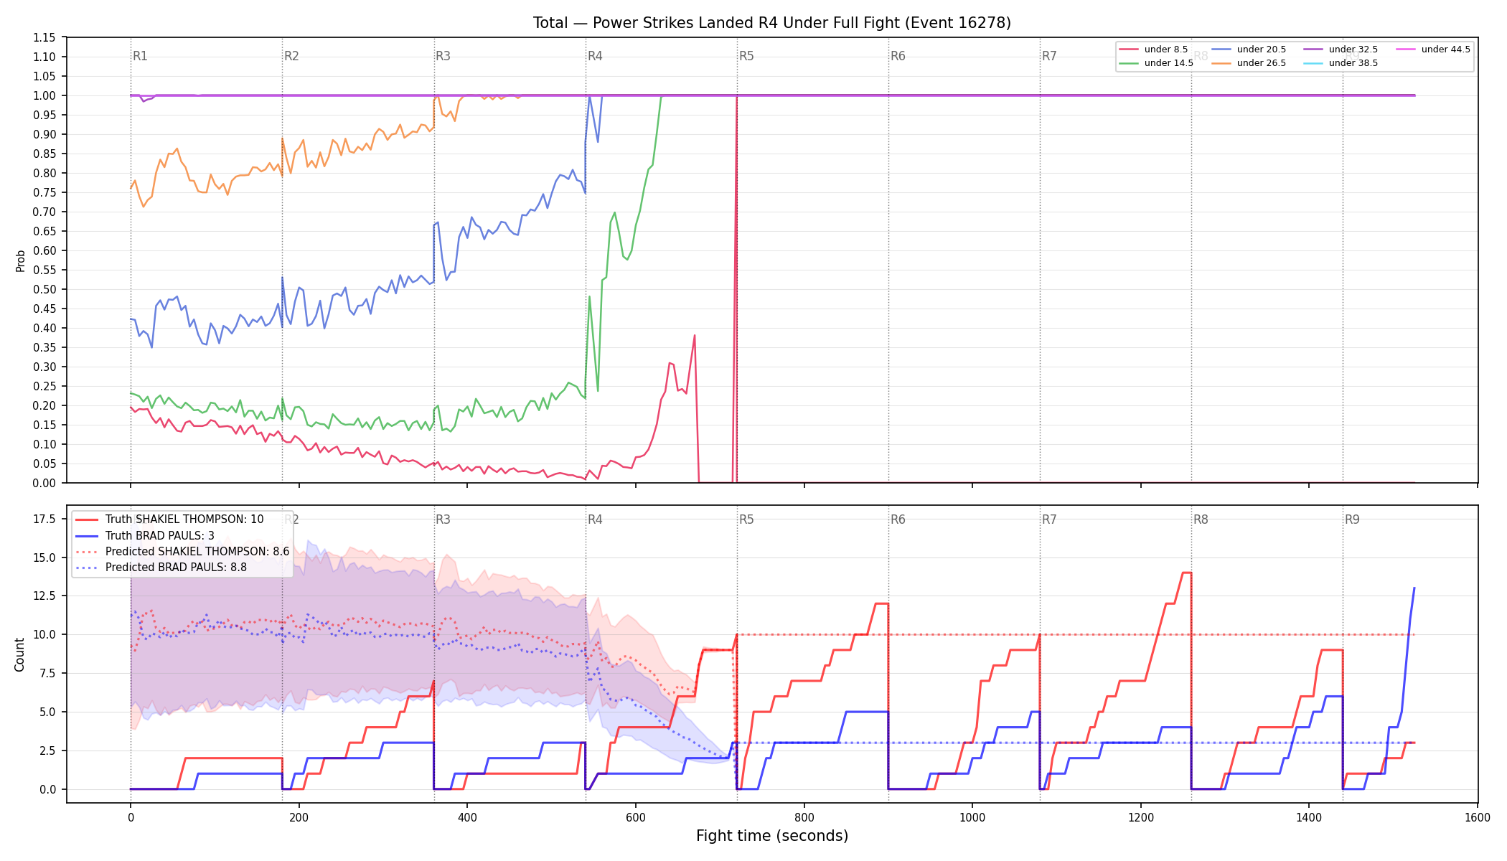This screenshot has height=861, width=1507.
Task: Click the '800' tick on the time axis
Action: (x=804, y=817)
